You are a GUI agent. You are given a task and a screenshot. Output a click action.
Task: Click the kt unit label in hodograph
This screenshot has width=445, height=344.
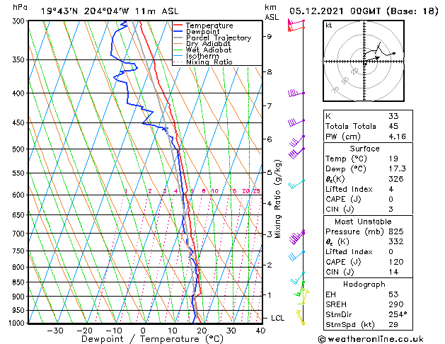329,25
